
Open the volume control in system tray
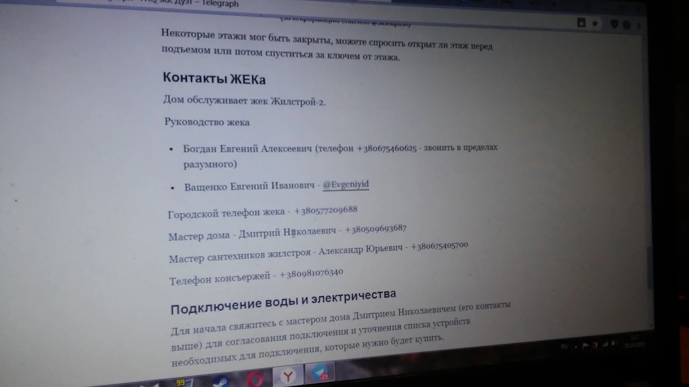point(613,343)
